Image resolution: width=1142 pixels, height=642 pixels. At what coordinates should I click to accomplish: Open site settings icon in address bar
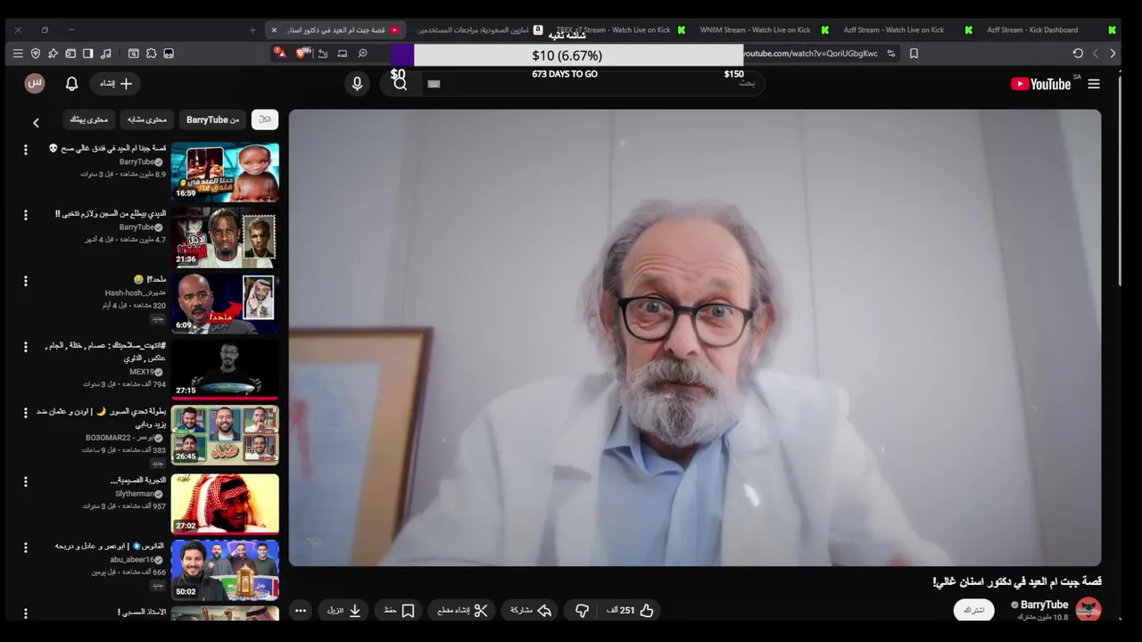coord(890,53)
